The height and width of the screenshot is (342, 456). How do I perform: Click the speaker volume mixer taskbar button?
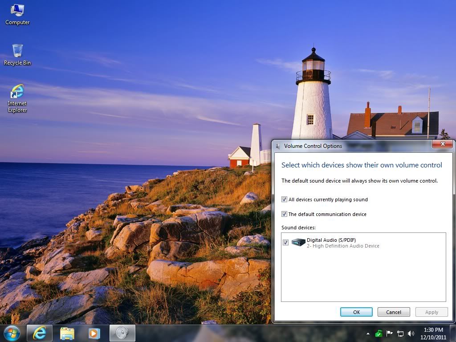pos(122,333)
